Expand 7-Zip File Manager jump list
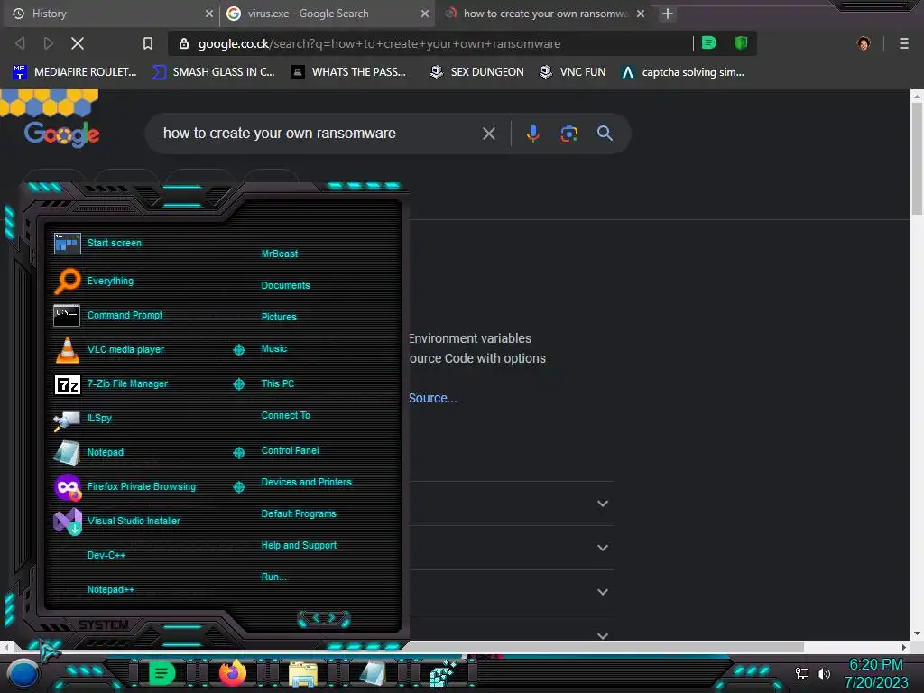Viewport: 924px width, 693px height. coord(239,384)
